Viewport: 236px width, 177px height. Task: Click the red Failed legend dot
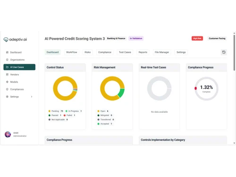coord(65,115)
